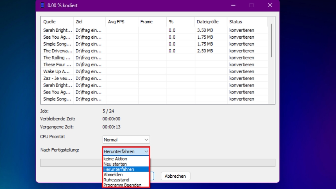Select 'Abmelden' from the completion options
336x189 pixels.
(x=113, y=175)
